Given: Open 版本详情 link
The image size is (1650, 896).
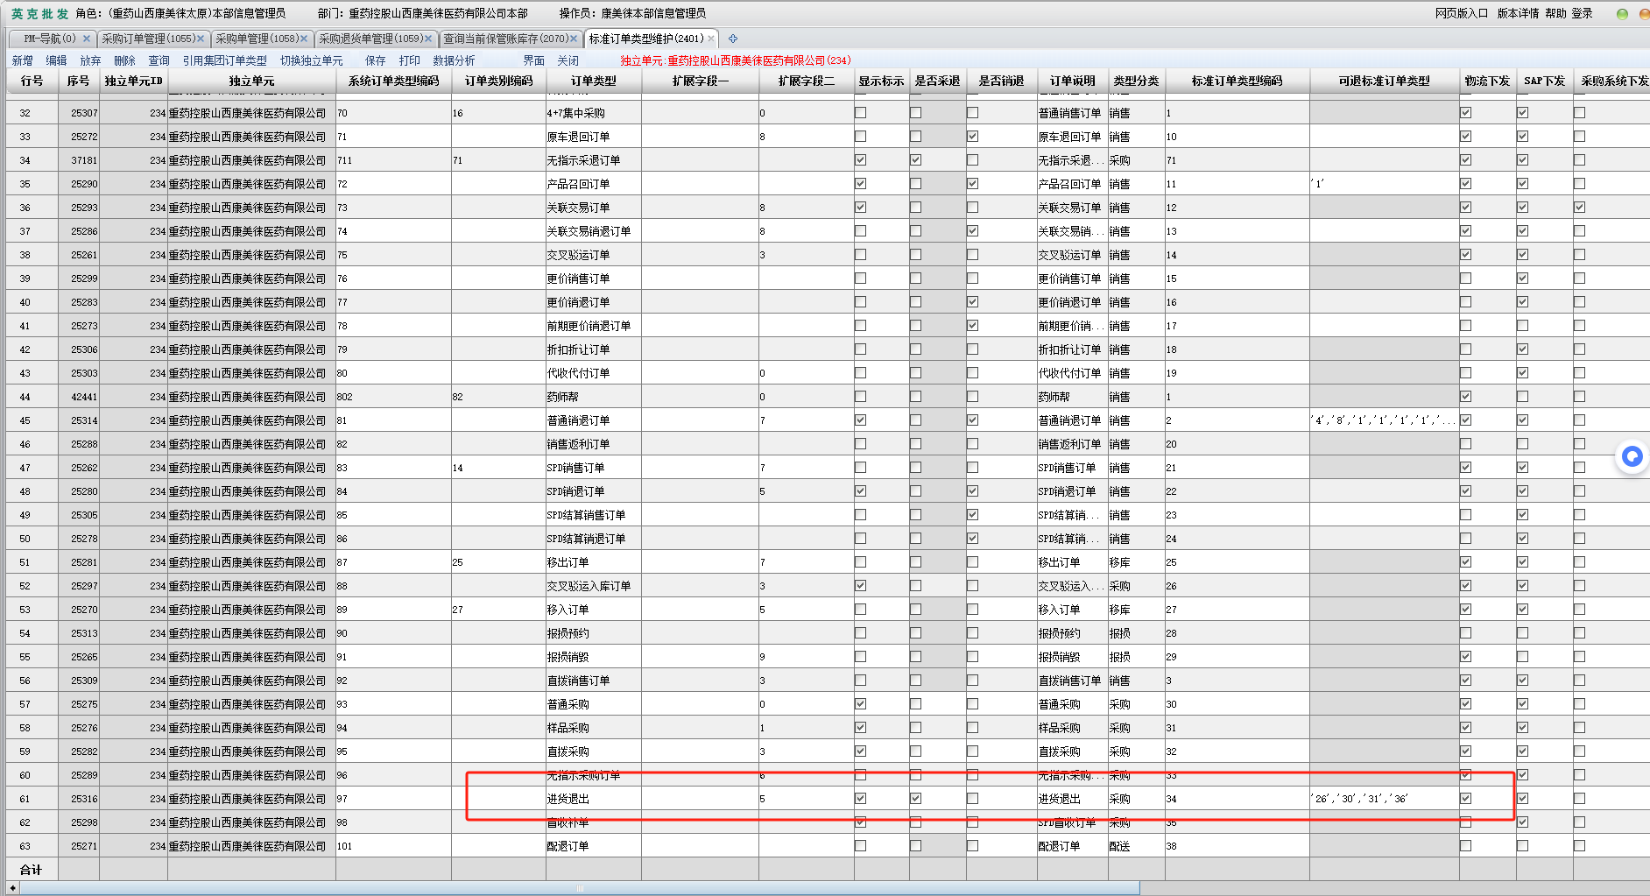Looking at the screenshot, I should (x=1518, y=13).
